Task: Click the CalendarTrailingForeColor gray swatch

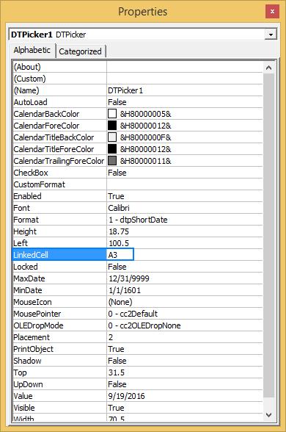Action: pos(112,161)
